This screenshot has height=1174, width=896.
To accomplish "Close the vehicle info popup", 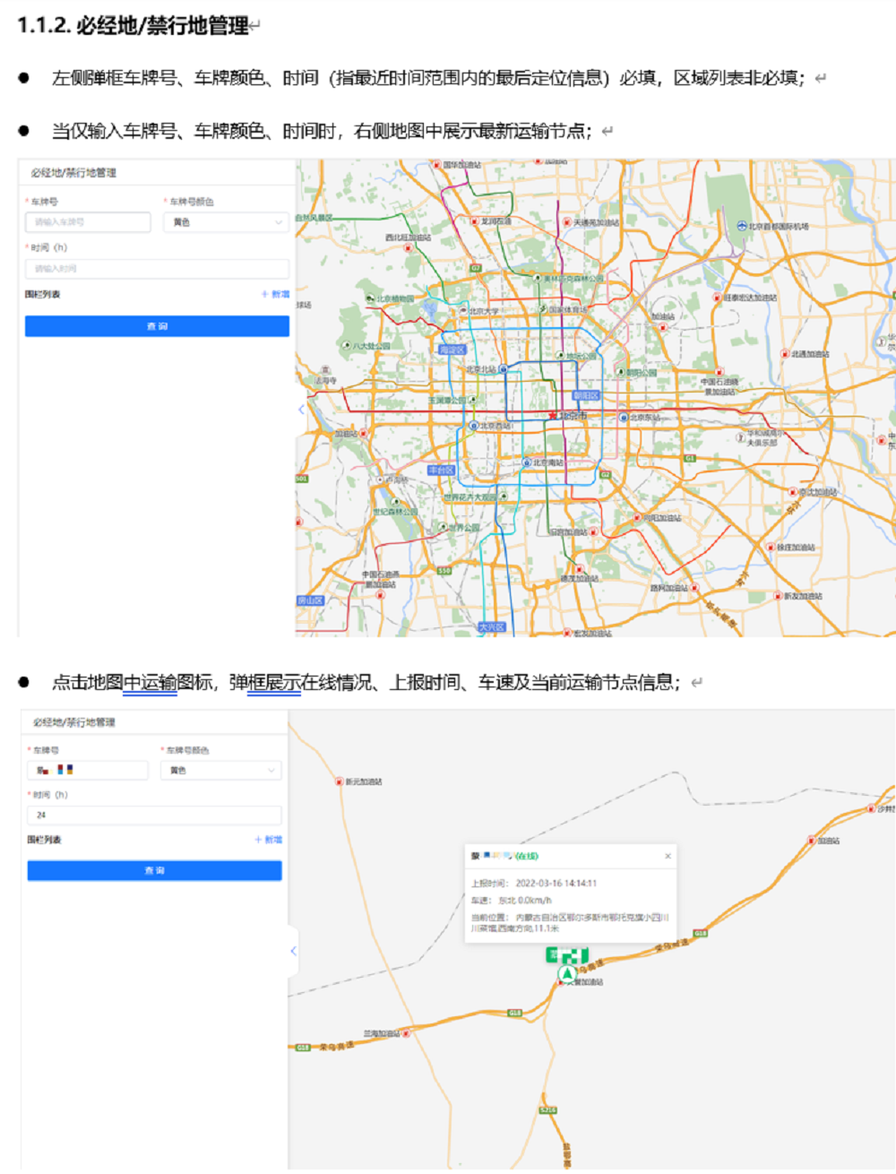I will 668,856.
